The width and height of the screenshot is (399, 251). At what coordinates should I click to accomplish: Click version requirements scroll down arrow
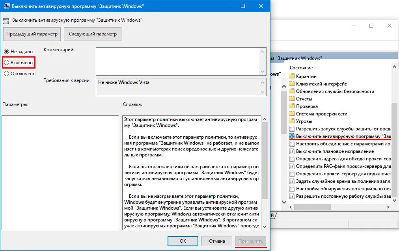point(262,92)
